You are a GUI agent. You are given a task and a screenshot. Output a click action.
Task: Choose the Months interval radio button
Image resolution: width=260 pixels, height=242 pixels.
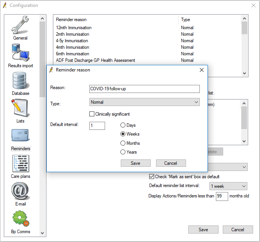123,143
